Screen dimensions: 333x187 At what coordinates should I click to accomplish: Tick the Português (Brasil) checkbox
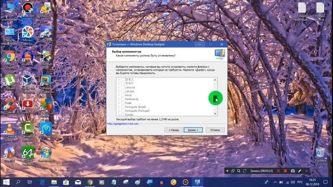pos(123,107)
